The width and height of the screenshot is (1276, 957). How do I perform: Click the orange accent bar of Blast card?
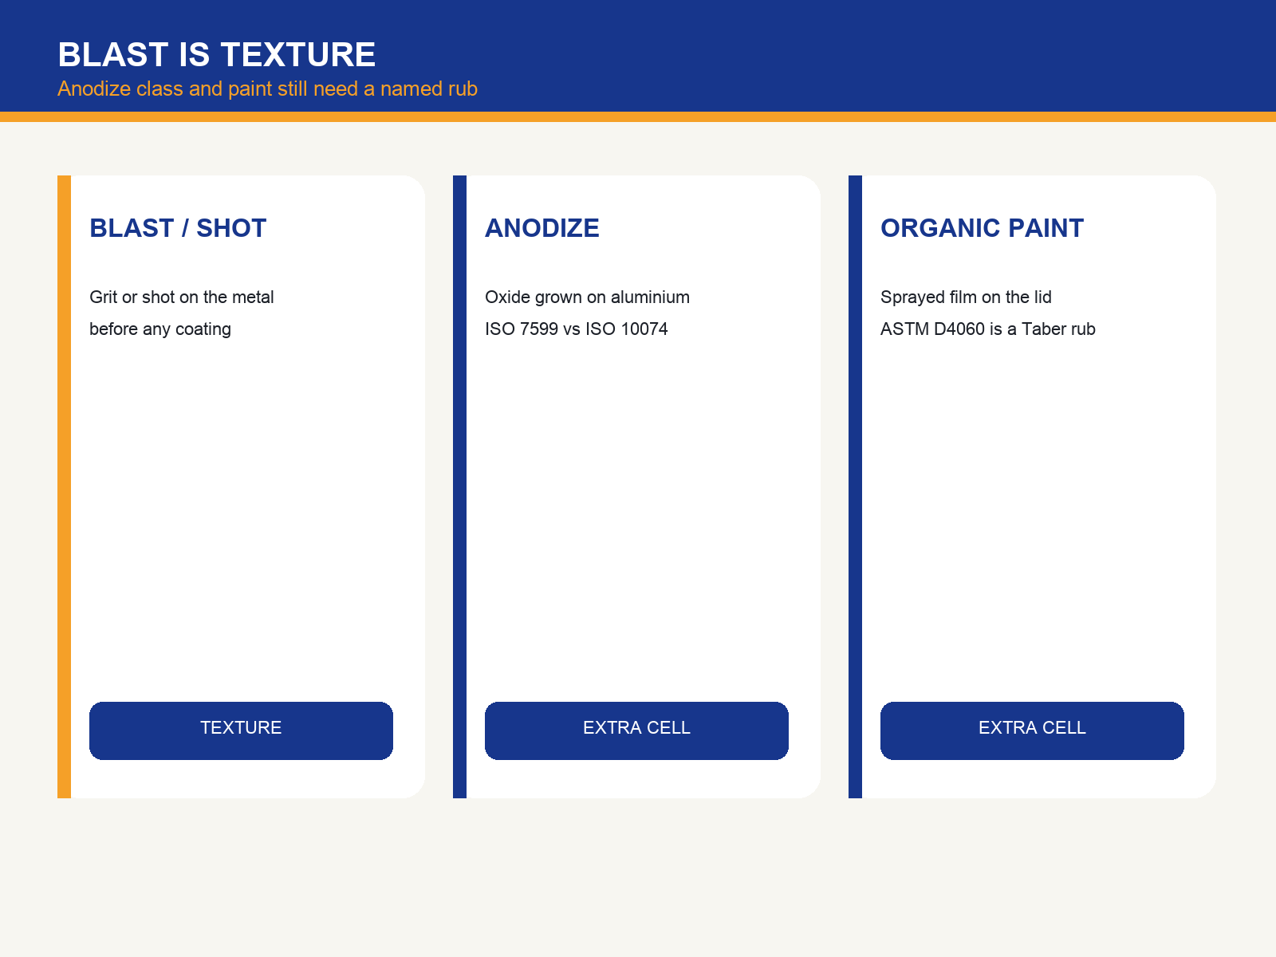[64, 486]
